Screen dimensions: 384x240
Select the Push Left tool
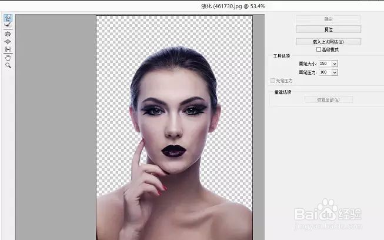[8, 49]
